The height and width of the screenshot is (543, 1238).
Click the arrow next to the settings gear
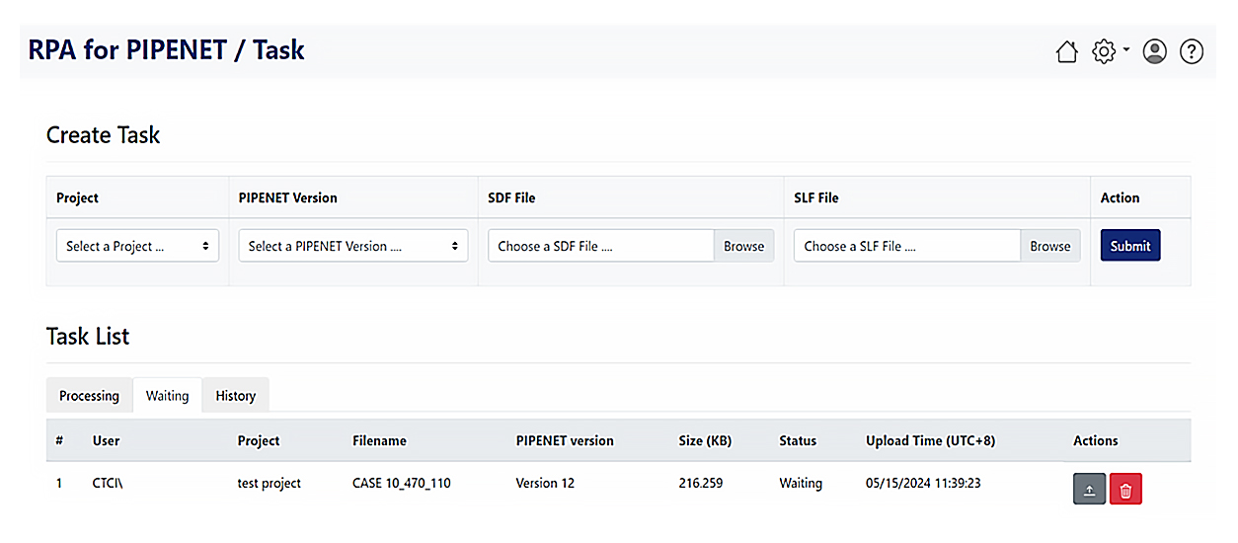(1126, 49)
